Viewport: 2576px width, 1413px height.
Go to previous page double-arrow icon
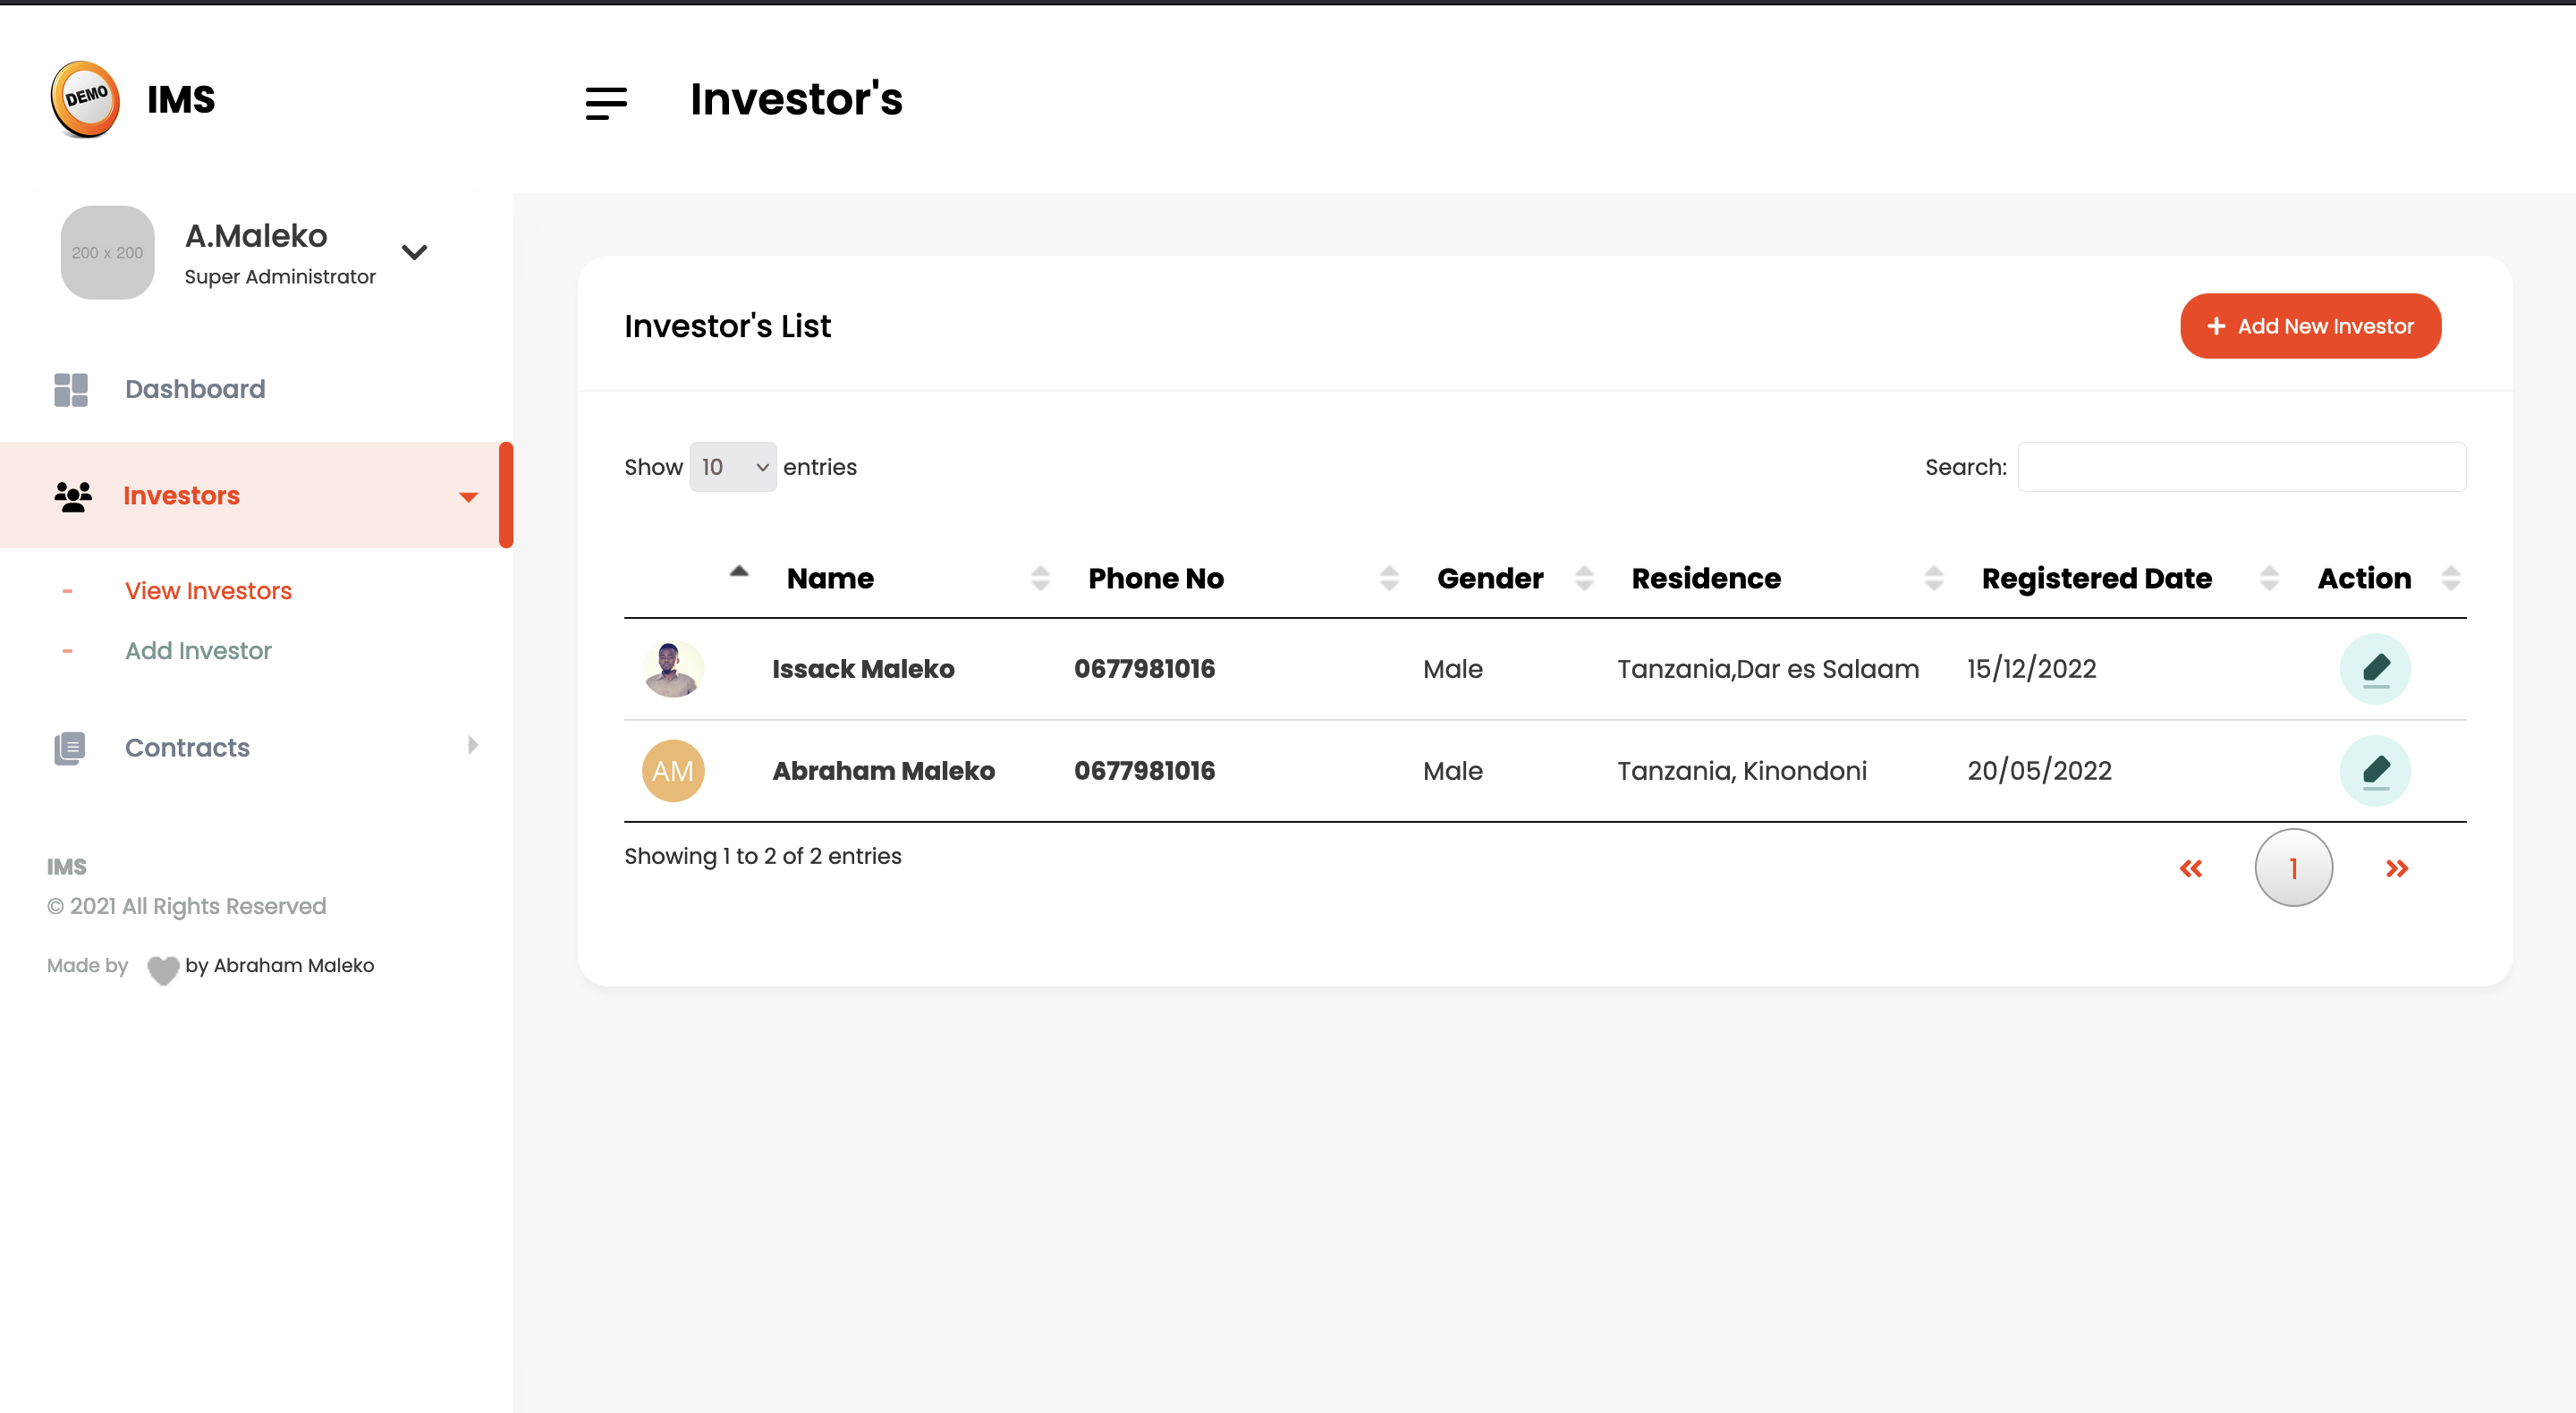pyautogui.click(x=2190, y=868)
